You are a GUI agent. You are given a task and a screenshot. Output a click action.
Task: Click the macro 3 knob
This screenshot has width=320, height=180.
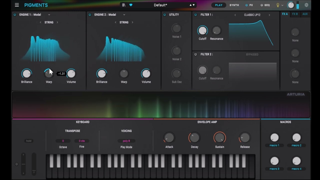click(274, 161)
